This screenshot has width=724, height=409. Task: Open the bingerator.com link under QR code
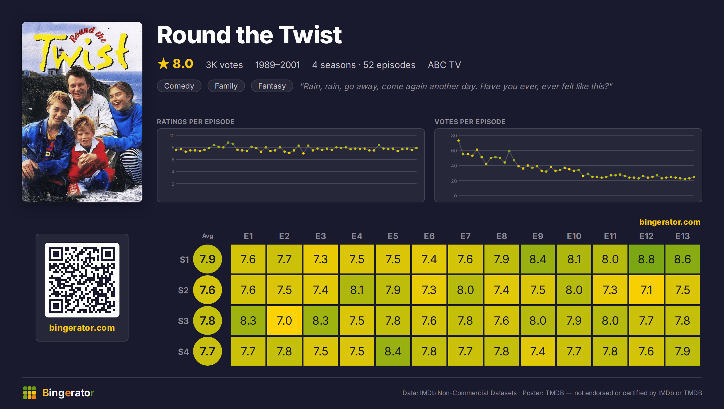coord(82,328)
